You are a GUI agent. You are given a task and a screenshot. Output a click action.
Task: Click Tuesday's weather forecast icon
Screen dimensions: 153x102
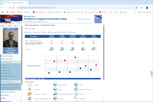52,48
